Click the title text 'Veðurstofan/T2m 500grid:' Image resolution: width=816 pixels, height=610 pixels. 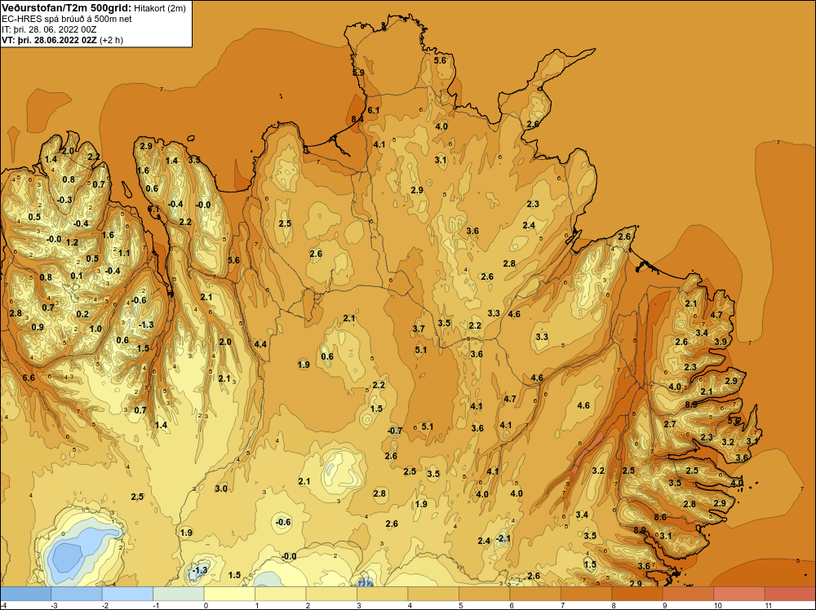[x=67, y=8]
